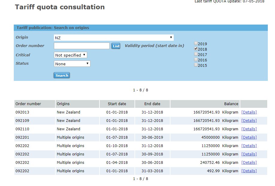
Task: Open Details for 092202 starting 01-04-2018
Action: pos(249,163)
